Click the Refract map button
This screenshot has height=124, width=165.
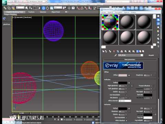[x=129, y=108]
